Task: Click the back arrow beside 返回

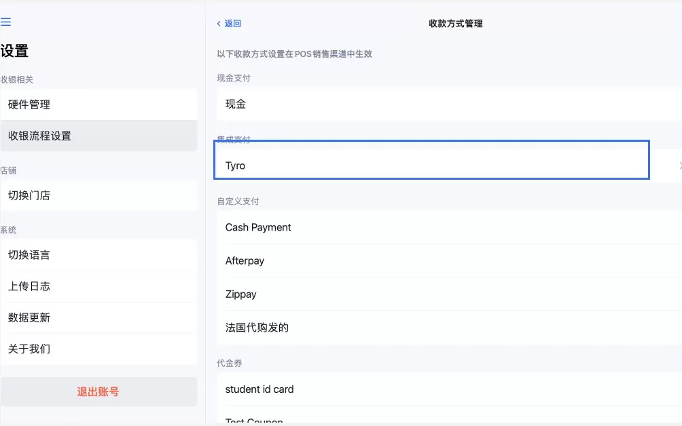Action: [x=217, y=23]
